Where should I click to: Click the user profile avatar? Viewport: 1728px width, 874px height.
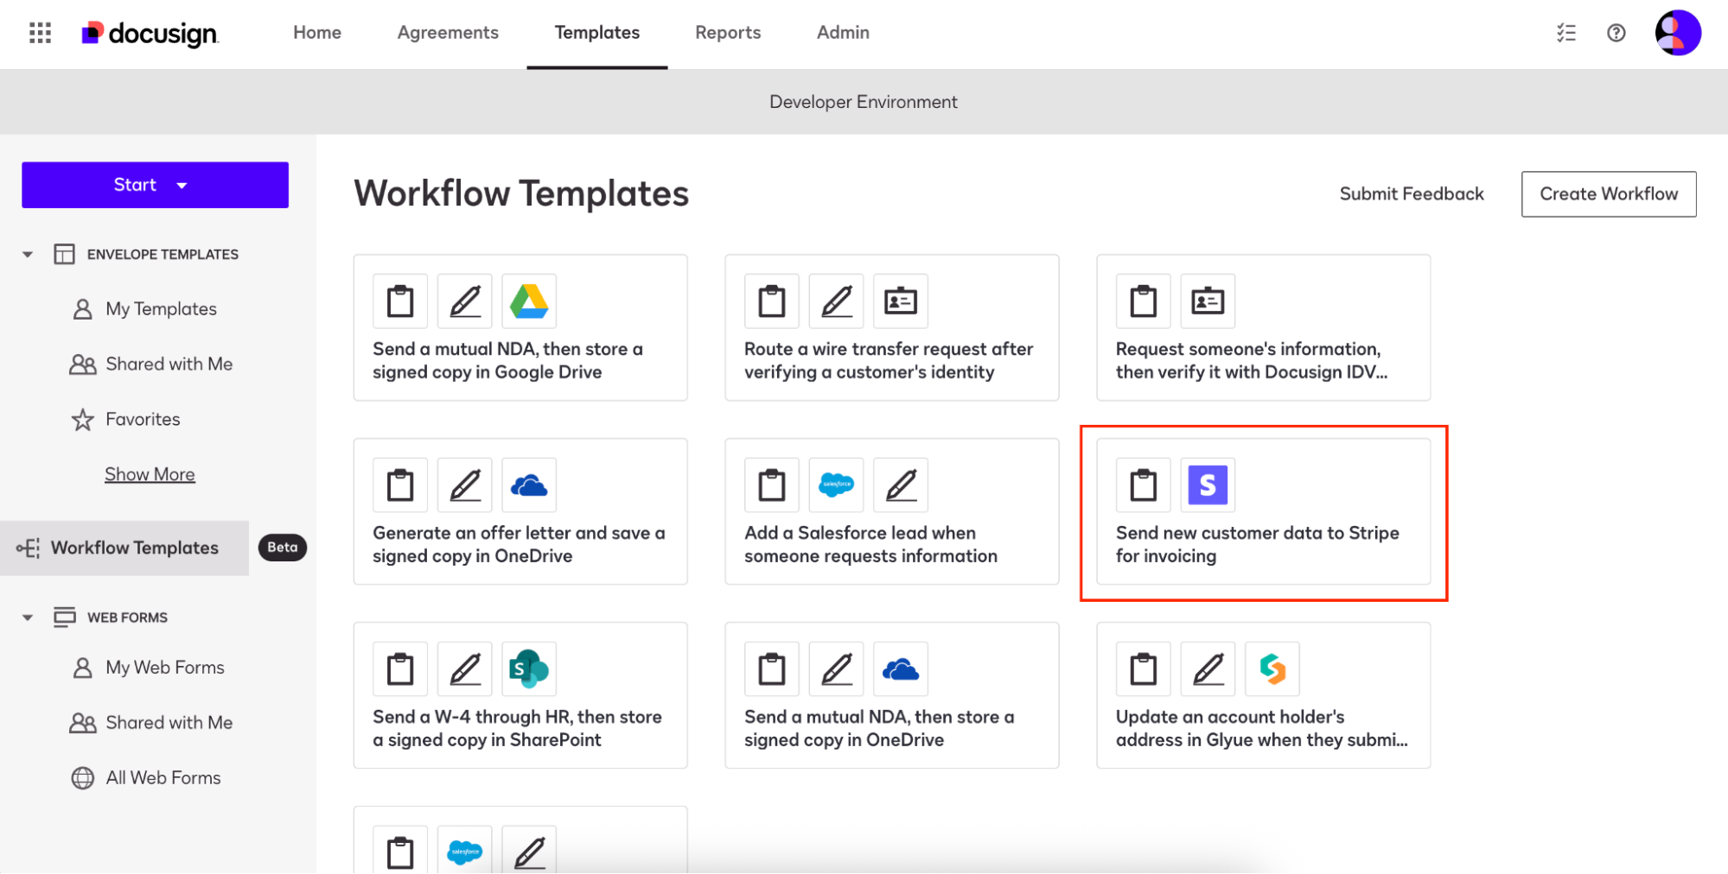(1677, 33)
